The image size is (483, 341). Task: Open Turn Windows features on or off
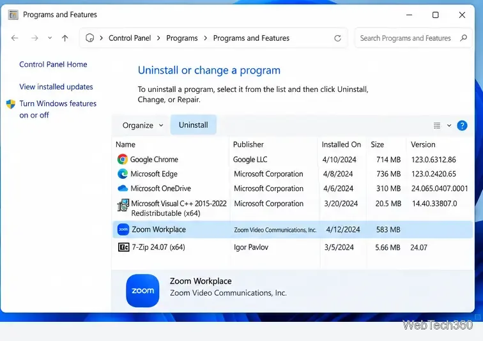point(58,109)
